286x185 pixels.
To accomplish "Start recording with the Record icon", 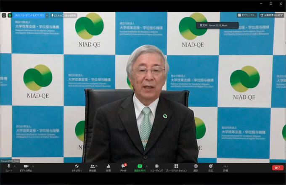I will (x=156, y=167).
